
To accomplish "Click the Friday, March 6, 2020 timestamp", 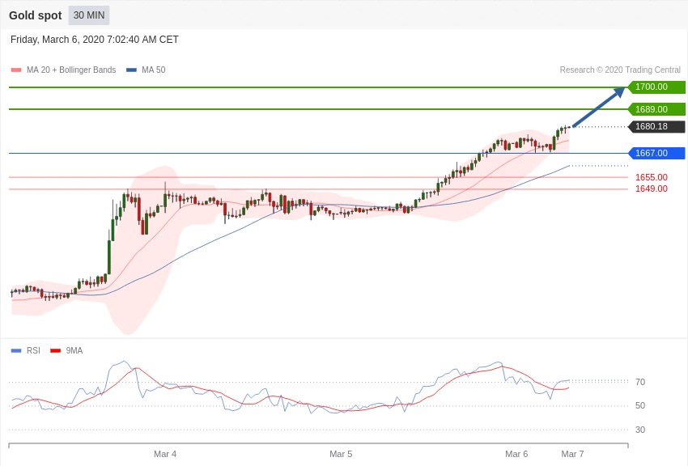I will click(x=95, y=40).
